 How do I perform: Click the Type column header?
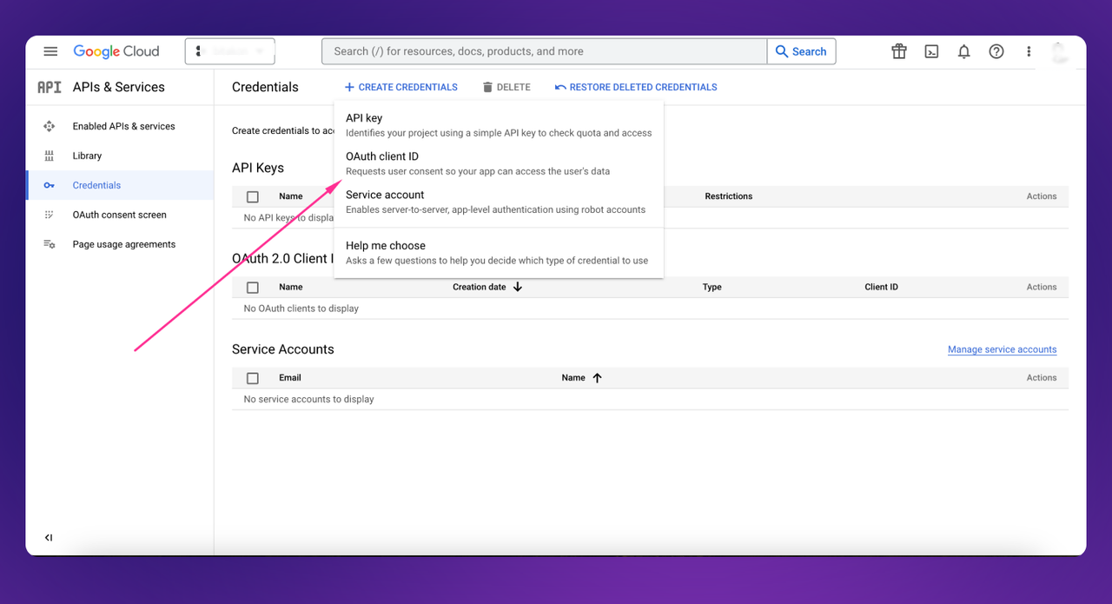(x=712, y=287)
